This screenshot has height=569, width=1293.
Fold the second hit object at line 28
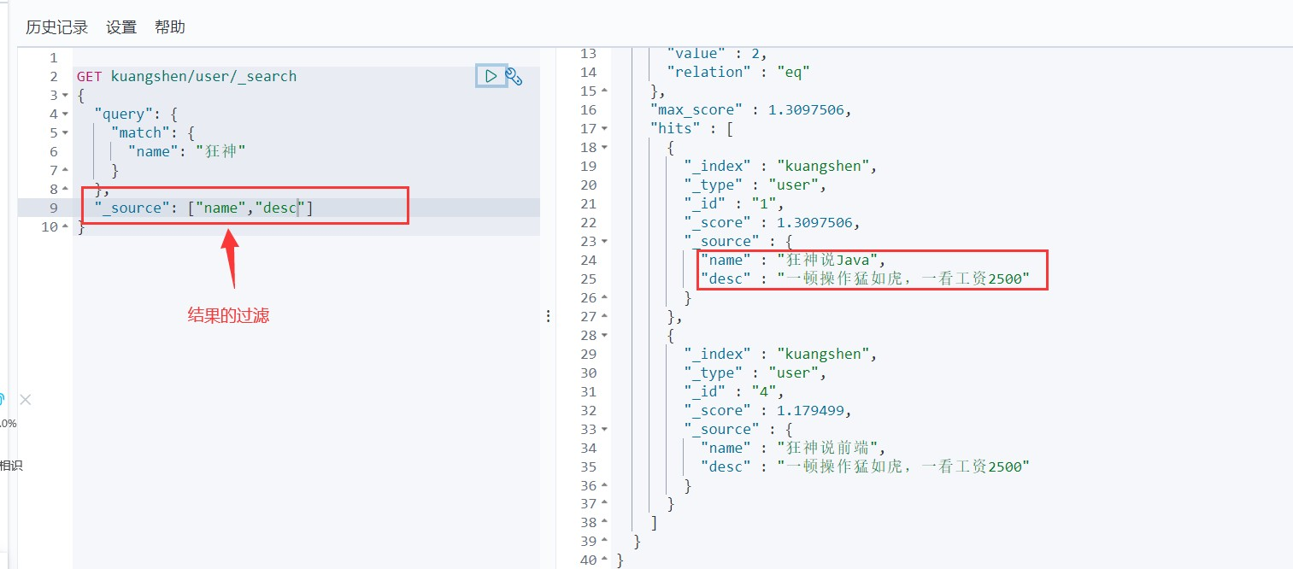[605, 336]
